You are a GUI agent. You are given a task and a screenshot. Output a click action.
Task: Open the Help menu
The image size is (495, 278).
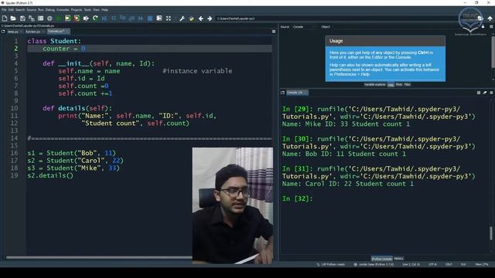click(x=104, y=10)
